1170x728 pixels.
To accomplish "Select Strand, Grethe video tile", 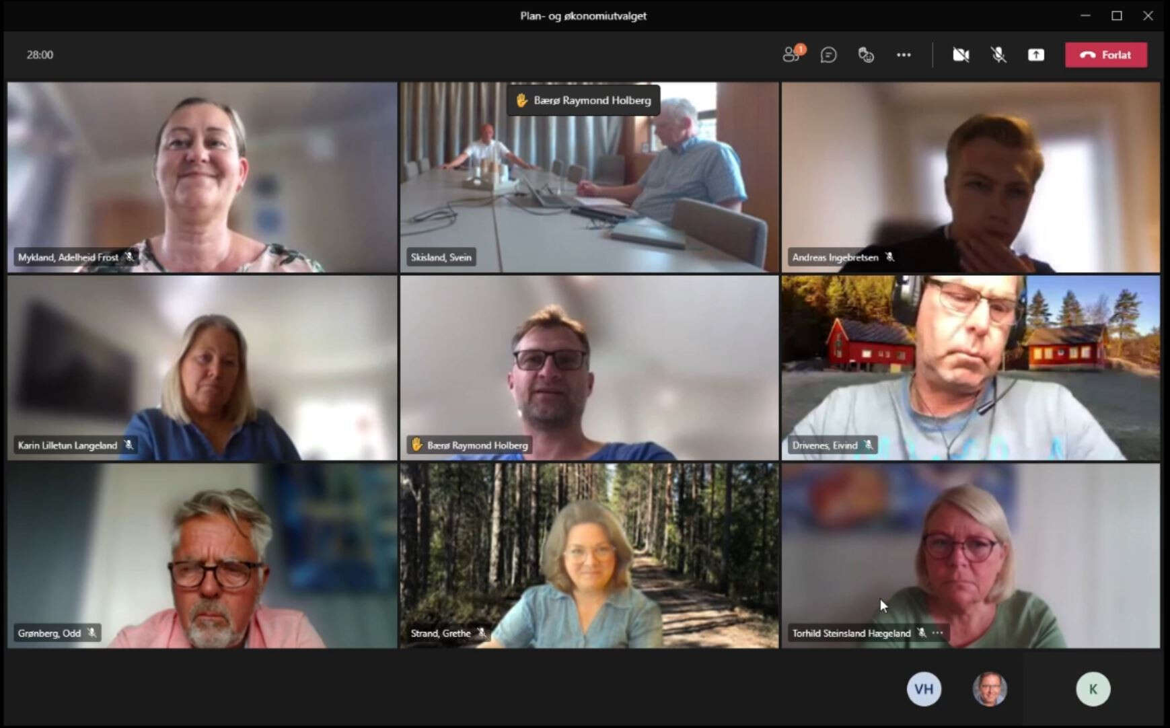I will coord(589,555).
